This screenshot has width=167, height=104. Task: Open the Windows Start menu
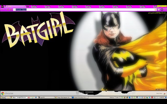click(3, 97)
